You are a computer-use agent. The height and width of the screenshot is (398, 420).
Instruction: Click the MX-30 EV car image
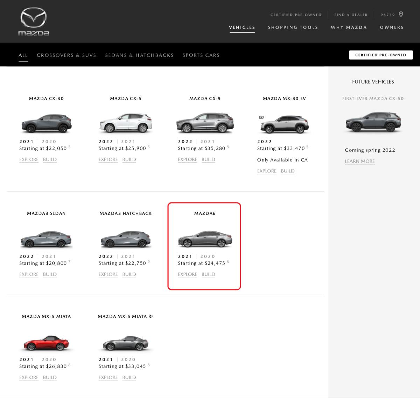(285, 124)
